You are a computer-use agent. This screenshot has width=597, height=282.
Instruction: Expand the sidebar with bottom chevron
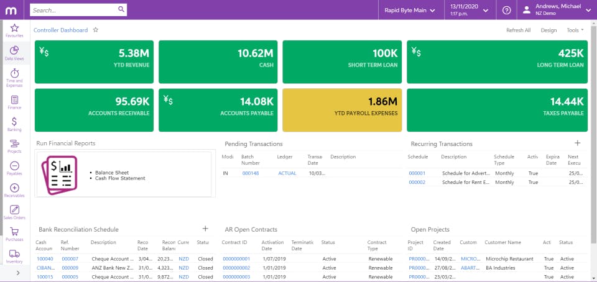point(18,273)
